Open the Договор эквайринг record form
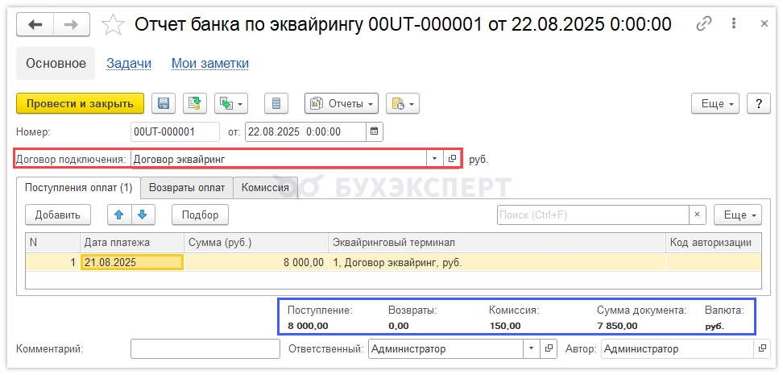This screenshot has width=783, height=375. [x=451, y=159]
